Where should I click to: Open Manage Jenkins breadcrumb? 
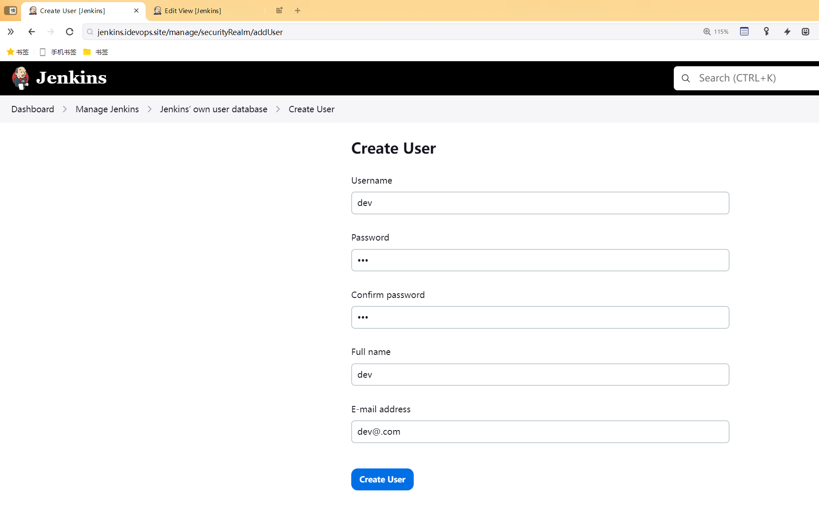click(107, 109)
